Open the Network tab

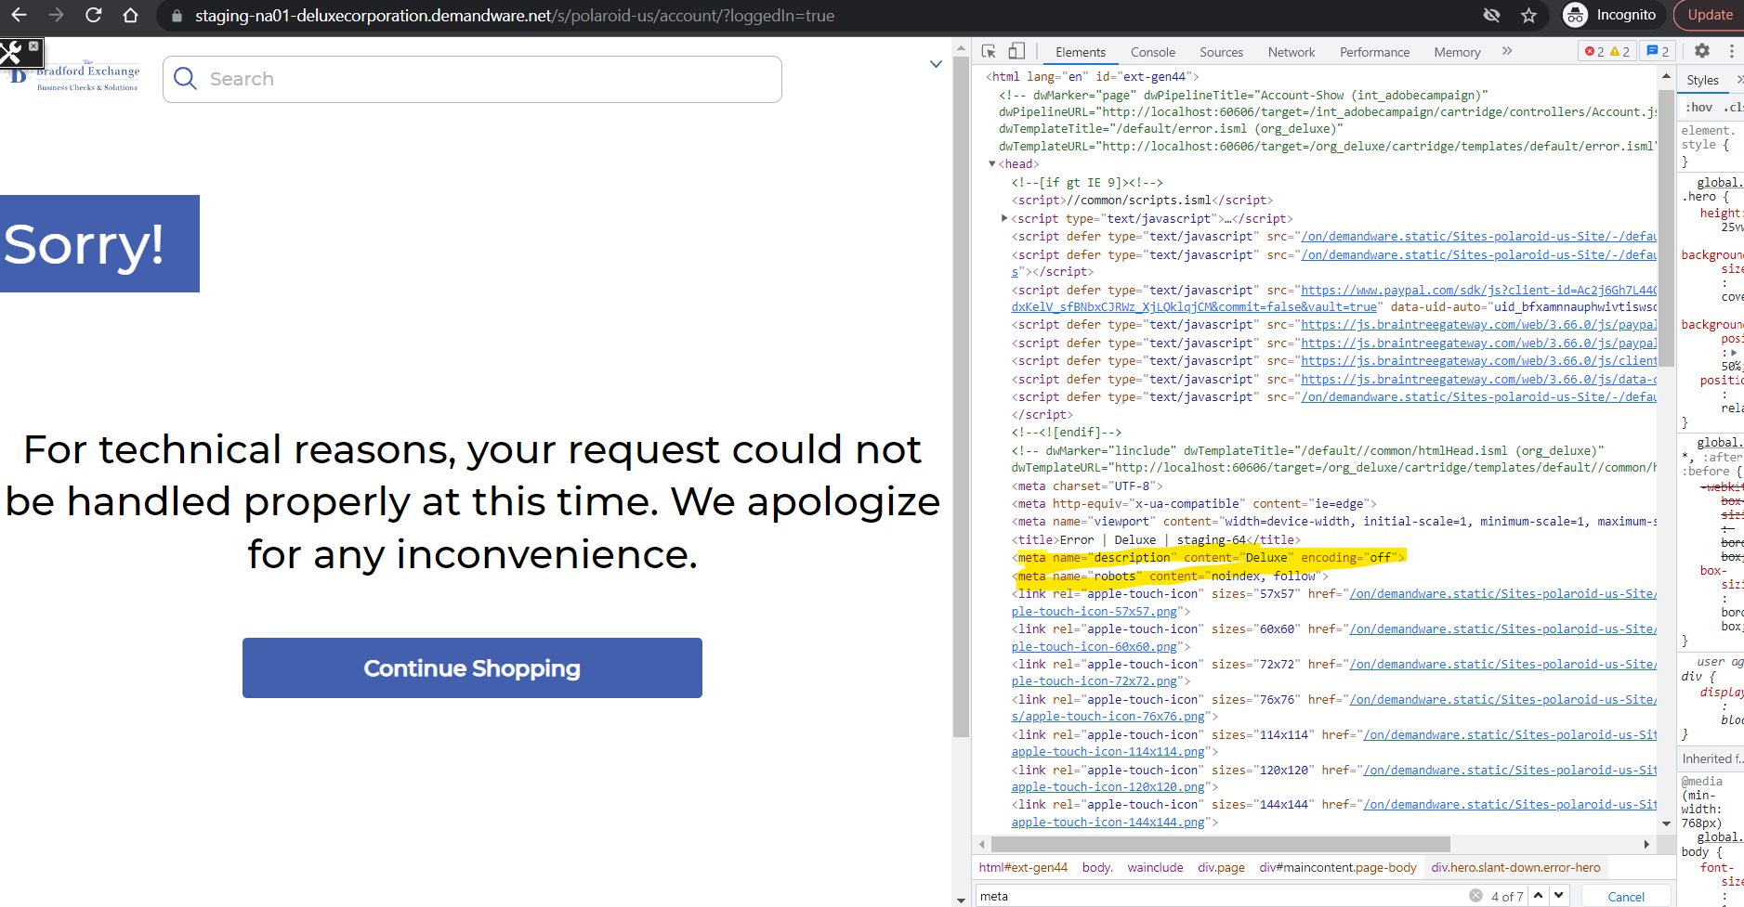point(1291,53)
